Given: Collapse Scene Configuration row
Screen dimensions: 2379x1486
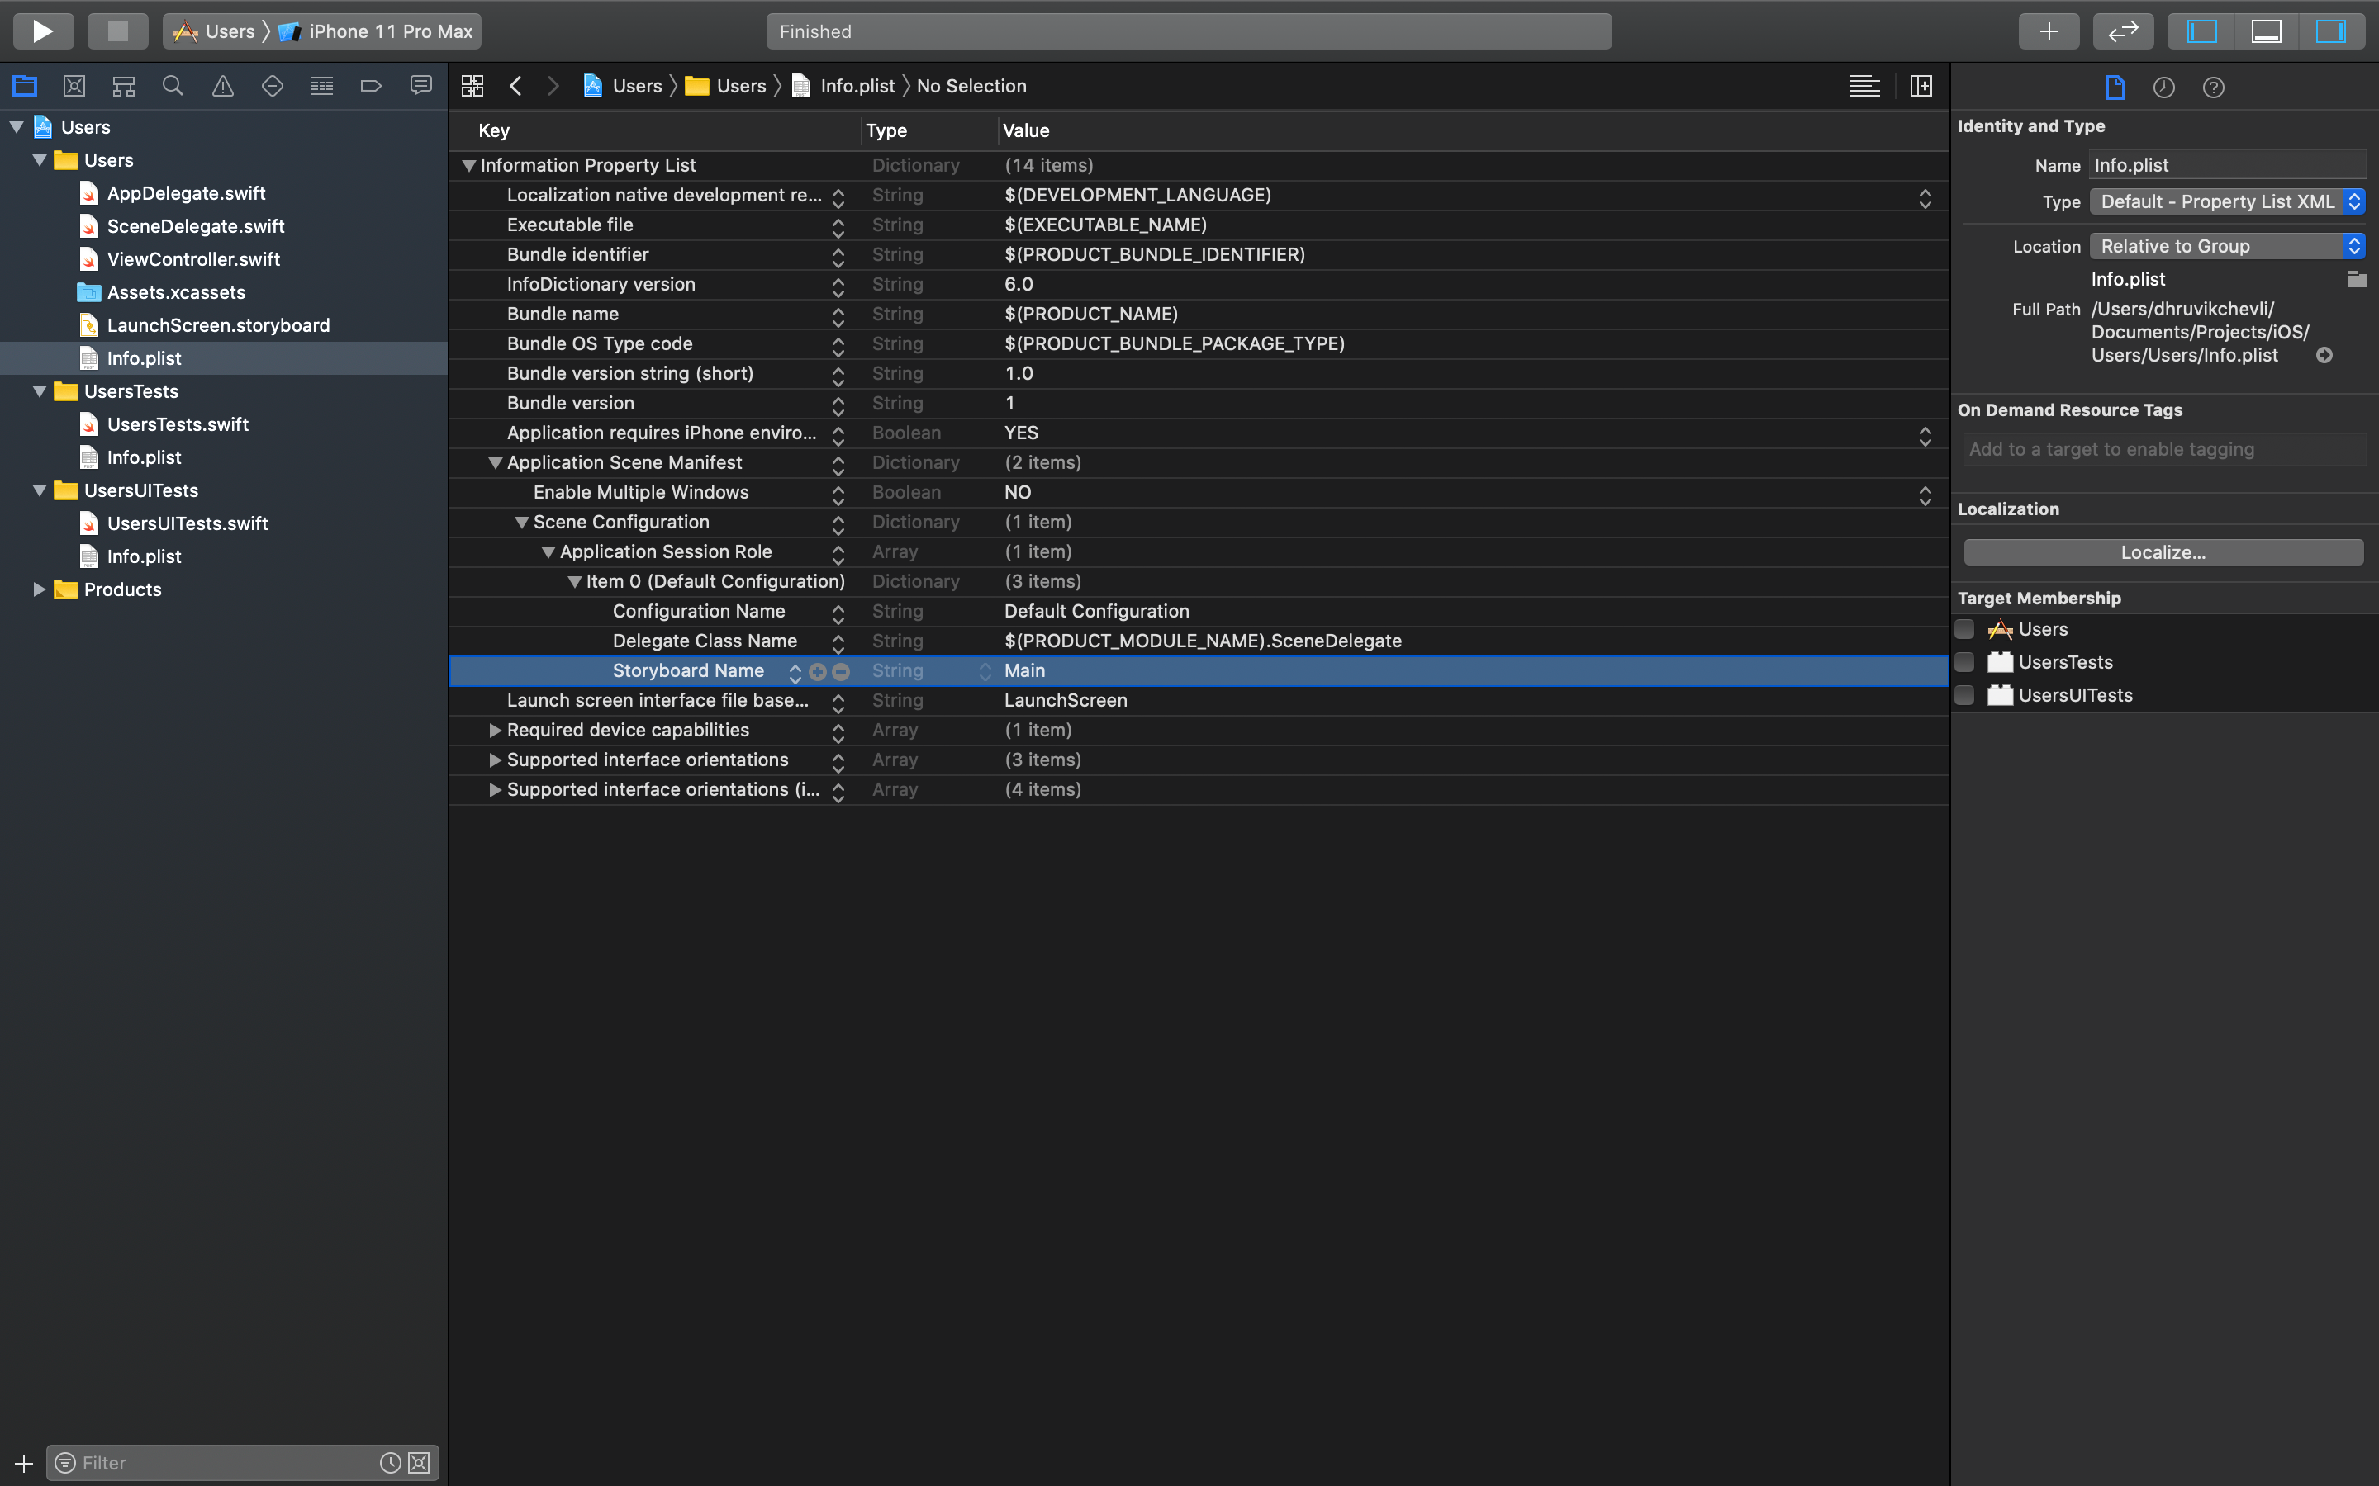Looking at the screenshot, I should click(x=522, y=522).
